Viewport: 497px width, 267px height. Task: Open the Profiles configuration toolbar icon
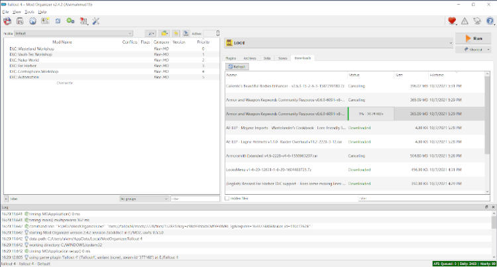coord(45,21)
